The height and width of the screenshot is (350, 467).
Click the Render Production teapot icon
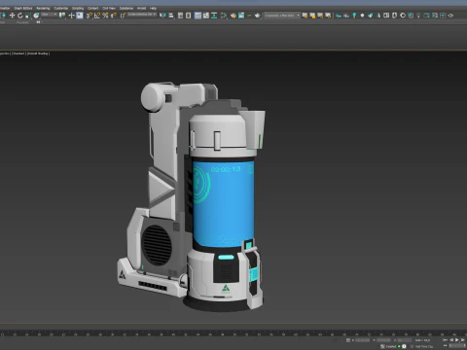tap(258, 16)
